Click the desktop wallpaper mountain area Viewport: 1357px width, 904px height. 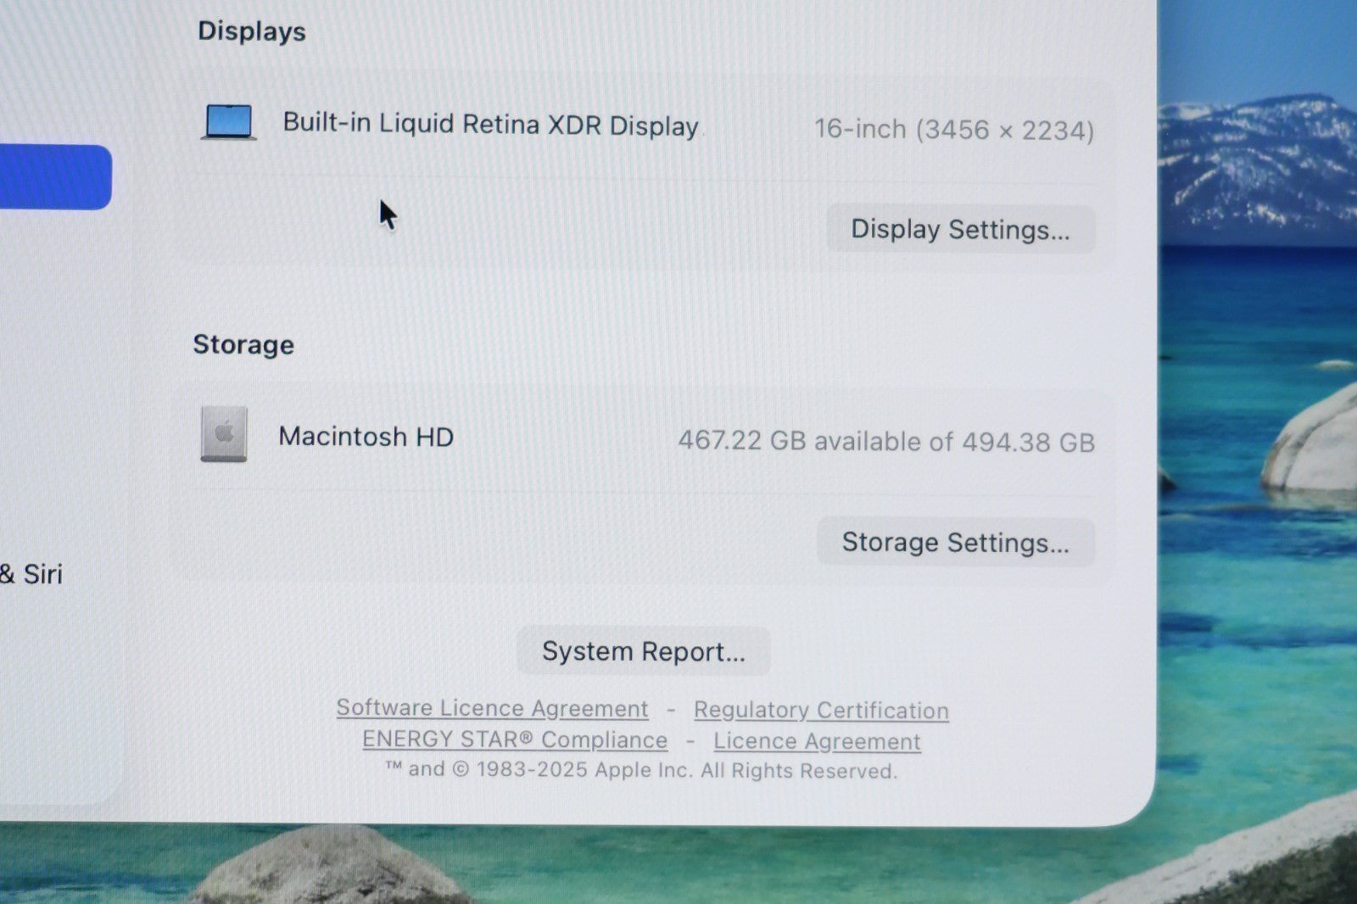coord(1255,161)
